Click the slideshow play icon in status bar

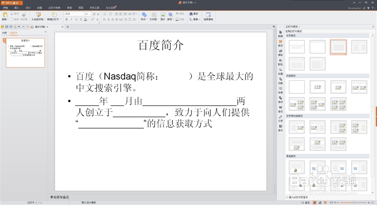tap(325, 203)
